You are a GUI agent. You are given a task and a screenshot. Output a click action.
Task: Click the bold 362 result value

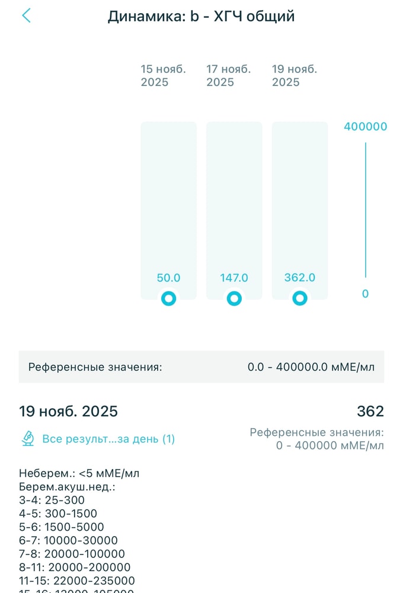point(370,411)
